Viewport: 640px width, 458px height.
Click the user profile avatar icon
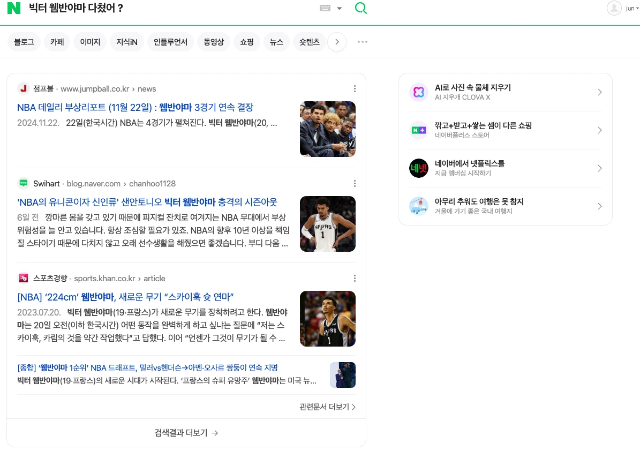tap(614, 7)
